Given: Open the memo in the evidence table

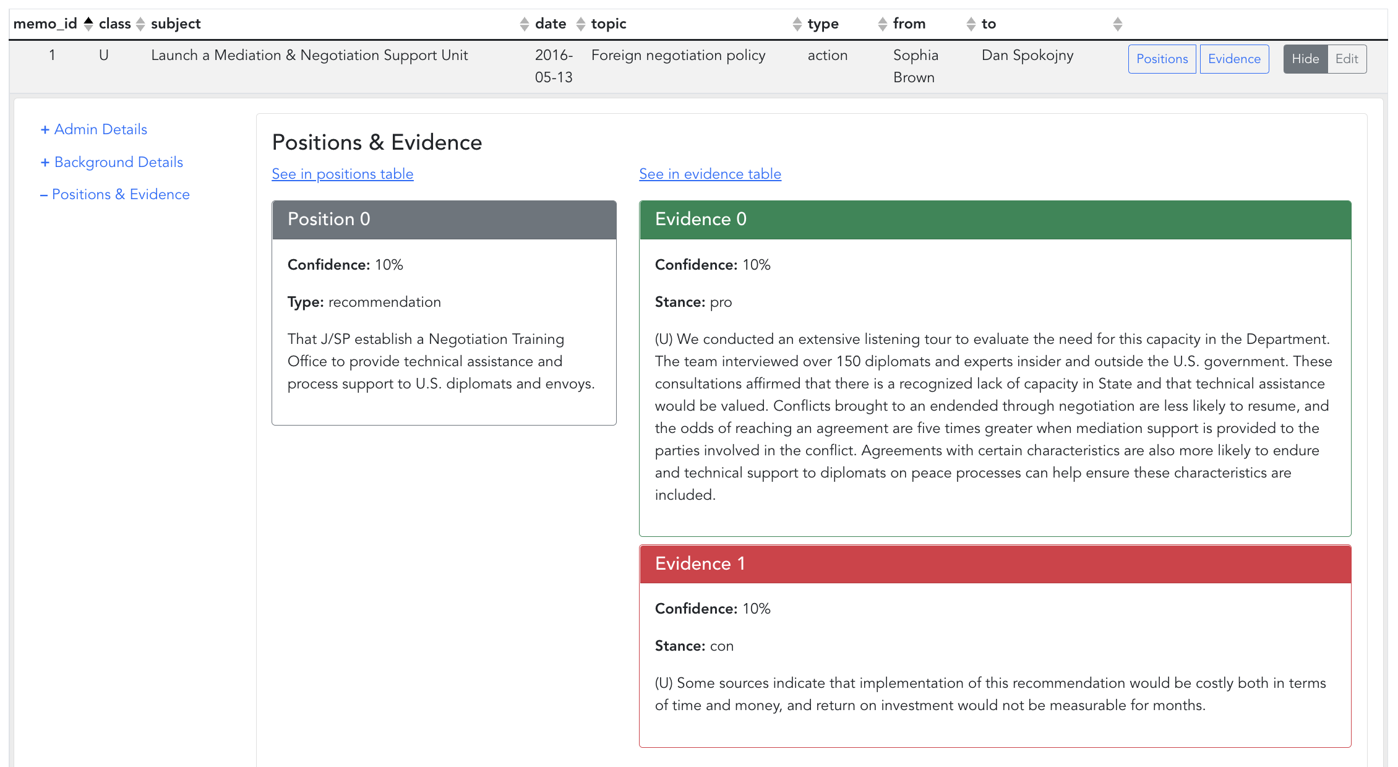Looking at the screenshot, I should (x=710, y=174).
